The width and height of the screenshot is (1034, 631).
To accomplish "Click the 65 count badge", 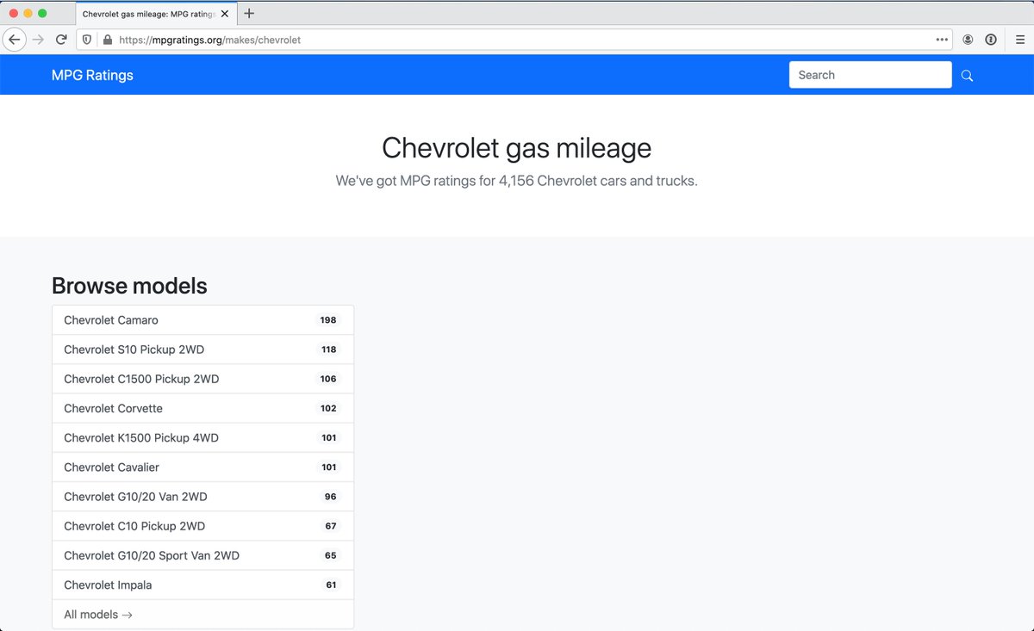I will pyautogui.click(x=331, y=555).
